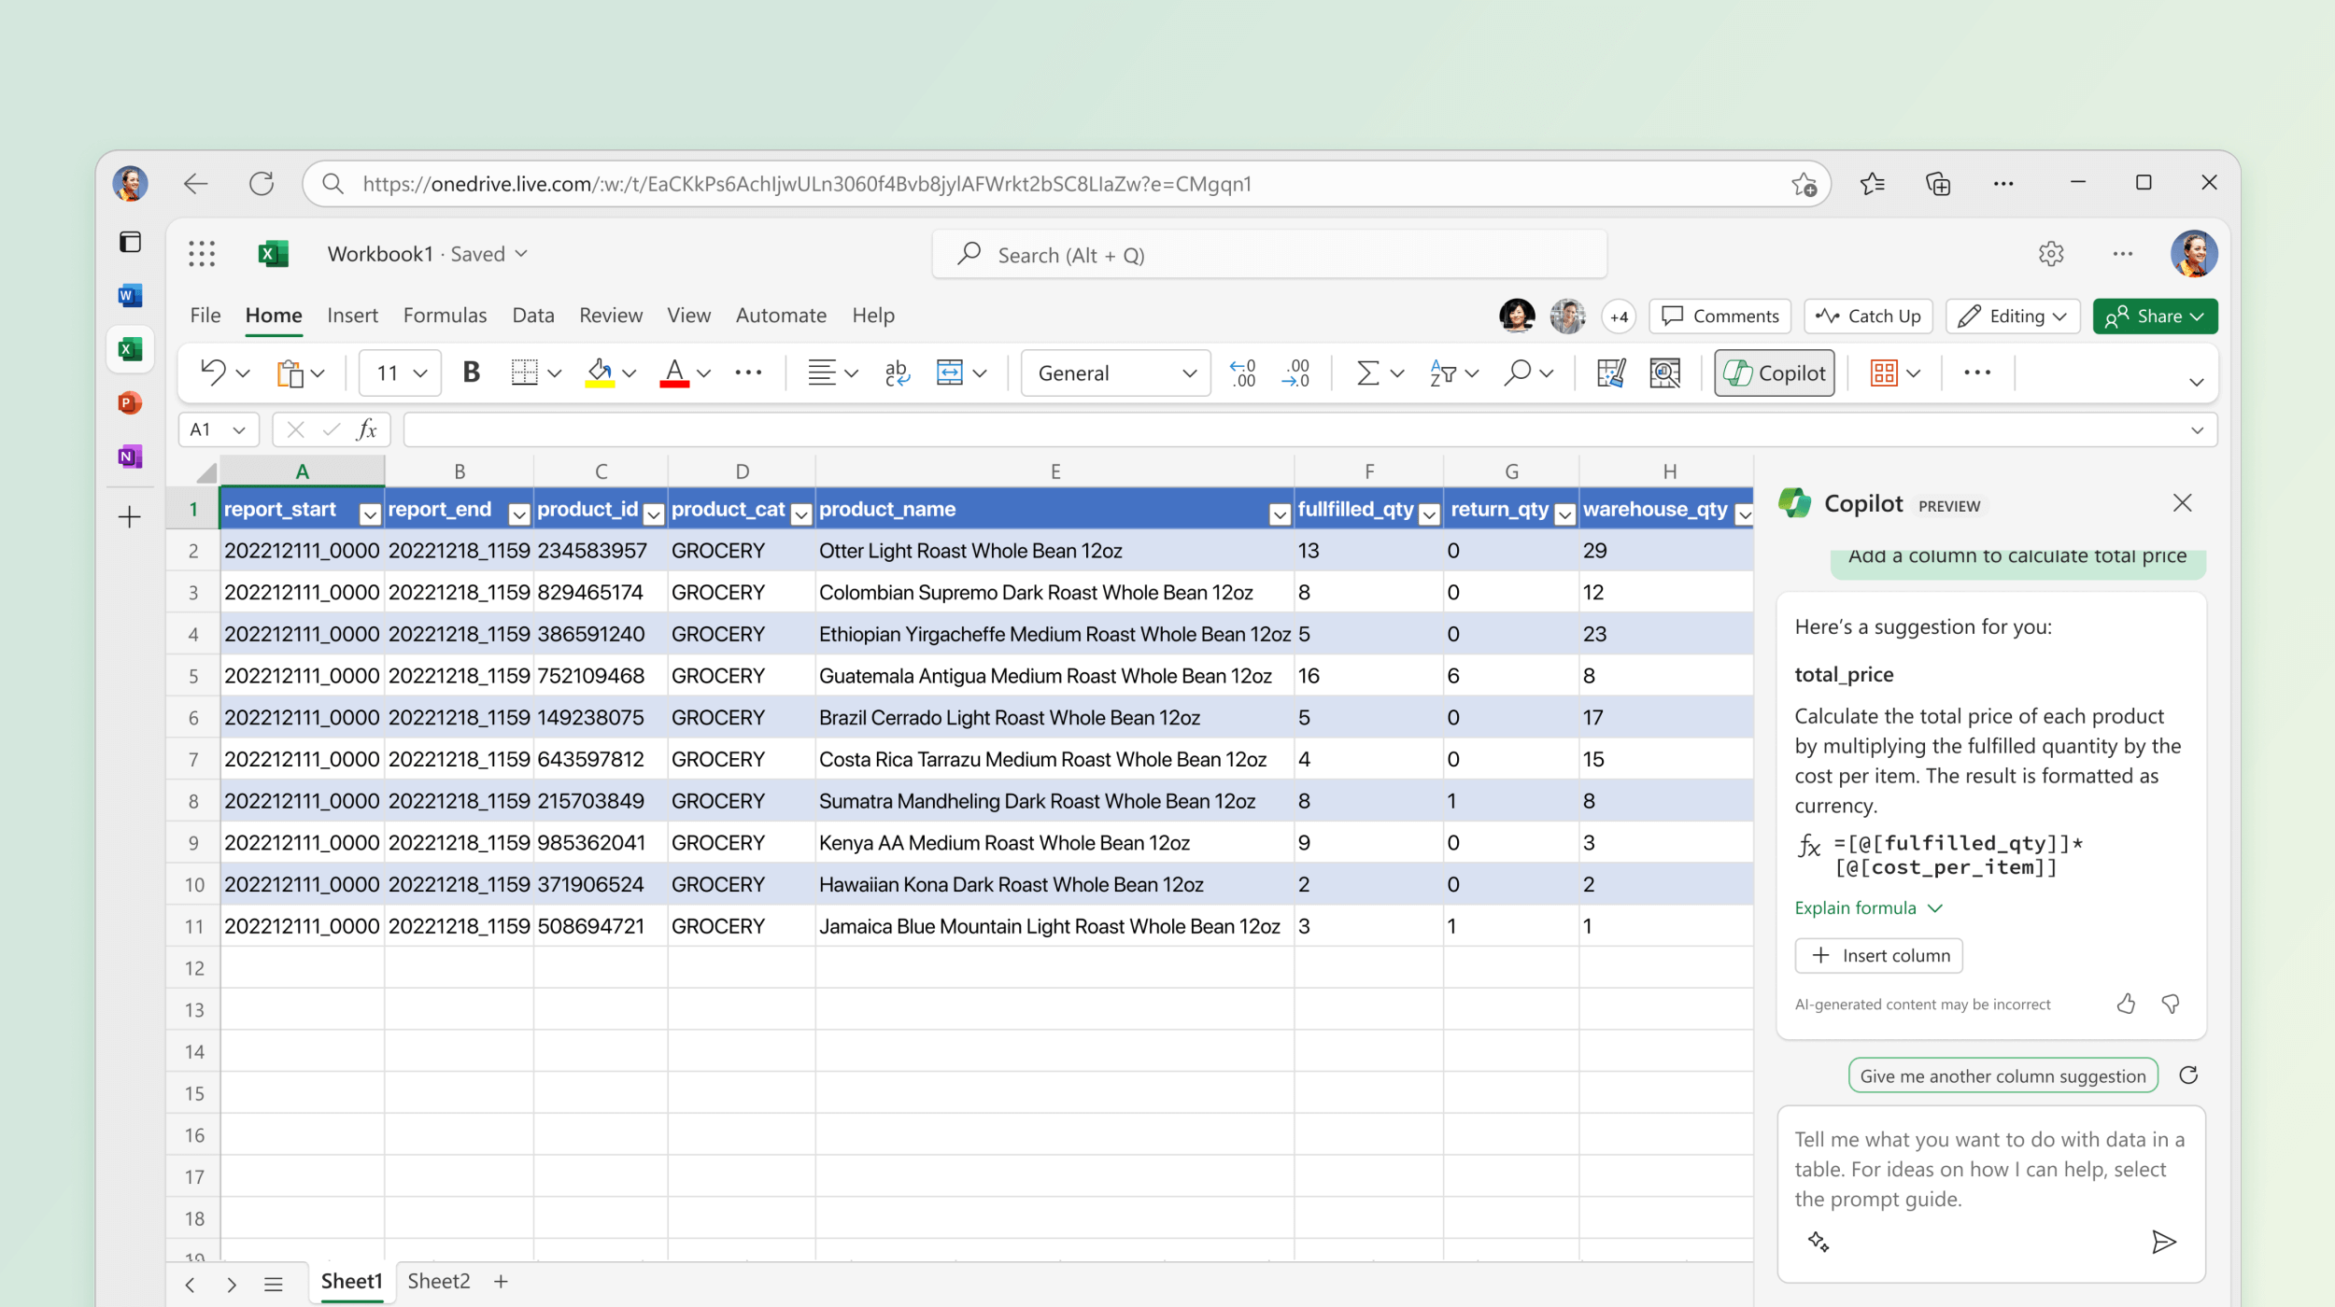Toggle the product_name column filter
The height and width of the screenshot is (1307, 2335).
coord(1277,510)
